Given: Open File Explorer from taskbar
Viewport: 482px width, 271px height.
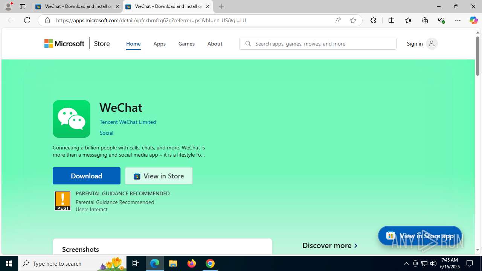Looking at the screenshot, I should [173, 263].
